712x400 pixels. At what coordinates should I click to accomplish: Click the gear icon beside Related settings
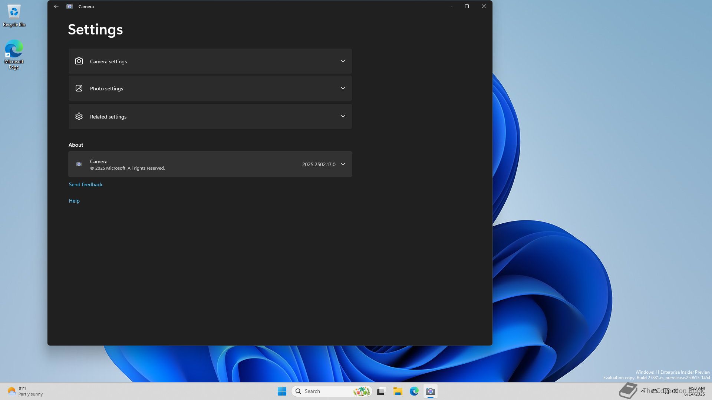click(x=79, y=116)
